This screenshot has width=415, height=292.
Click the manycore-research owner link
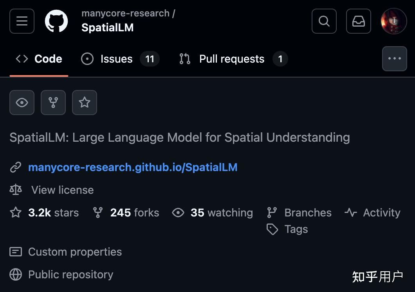click(125, 13)
